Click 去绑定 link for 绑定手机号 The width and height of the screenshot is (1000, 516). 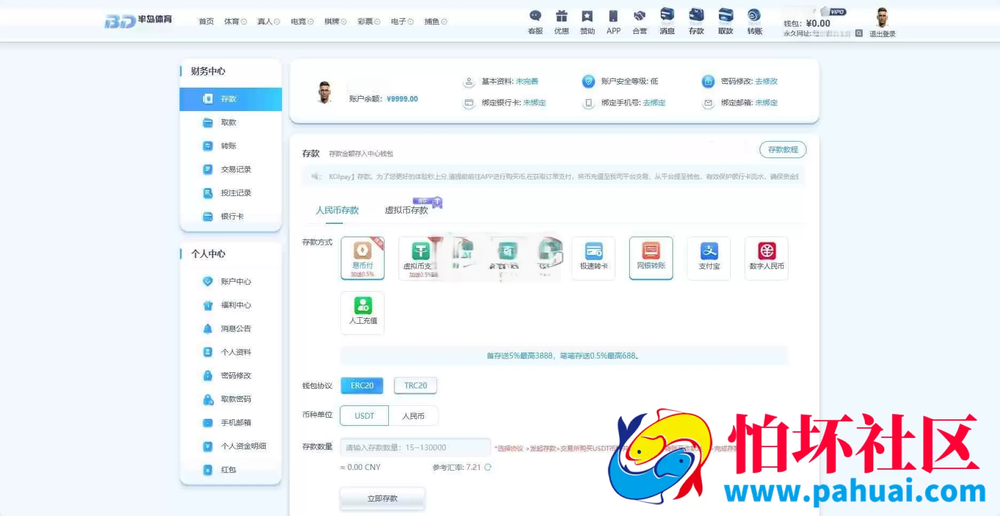(654, 103)
